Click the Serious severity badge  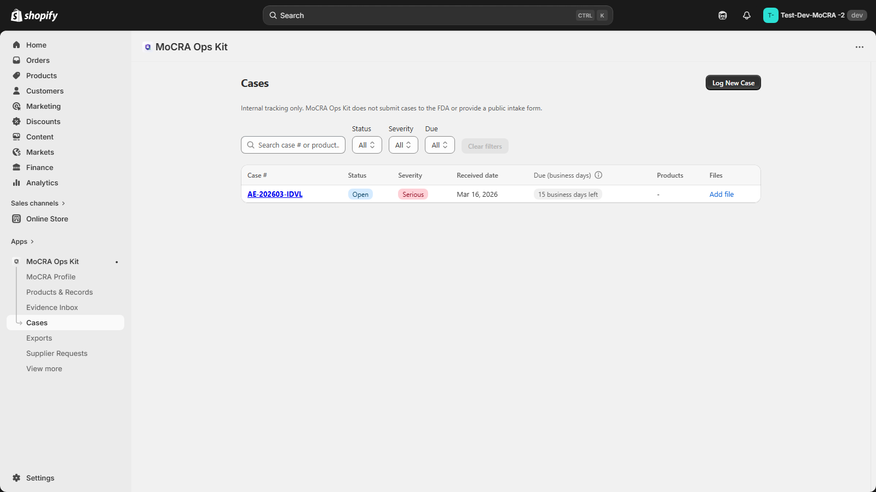413,194
